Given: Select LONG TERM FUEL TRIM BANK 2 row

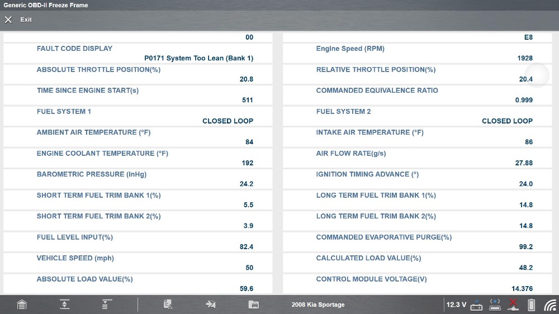Looking at the screenshot, I should tap(418, 221).
